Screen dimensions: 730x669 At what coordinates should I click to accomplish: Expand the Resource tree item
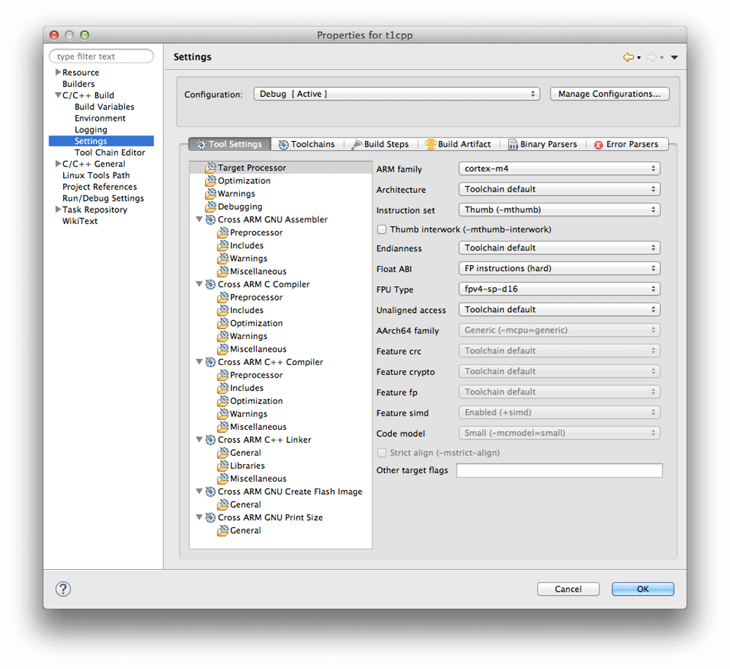[x=58, y=72]
